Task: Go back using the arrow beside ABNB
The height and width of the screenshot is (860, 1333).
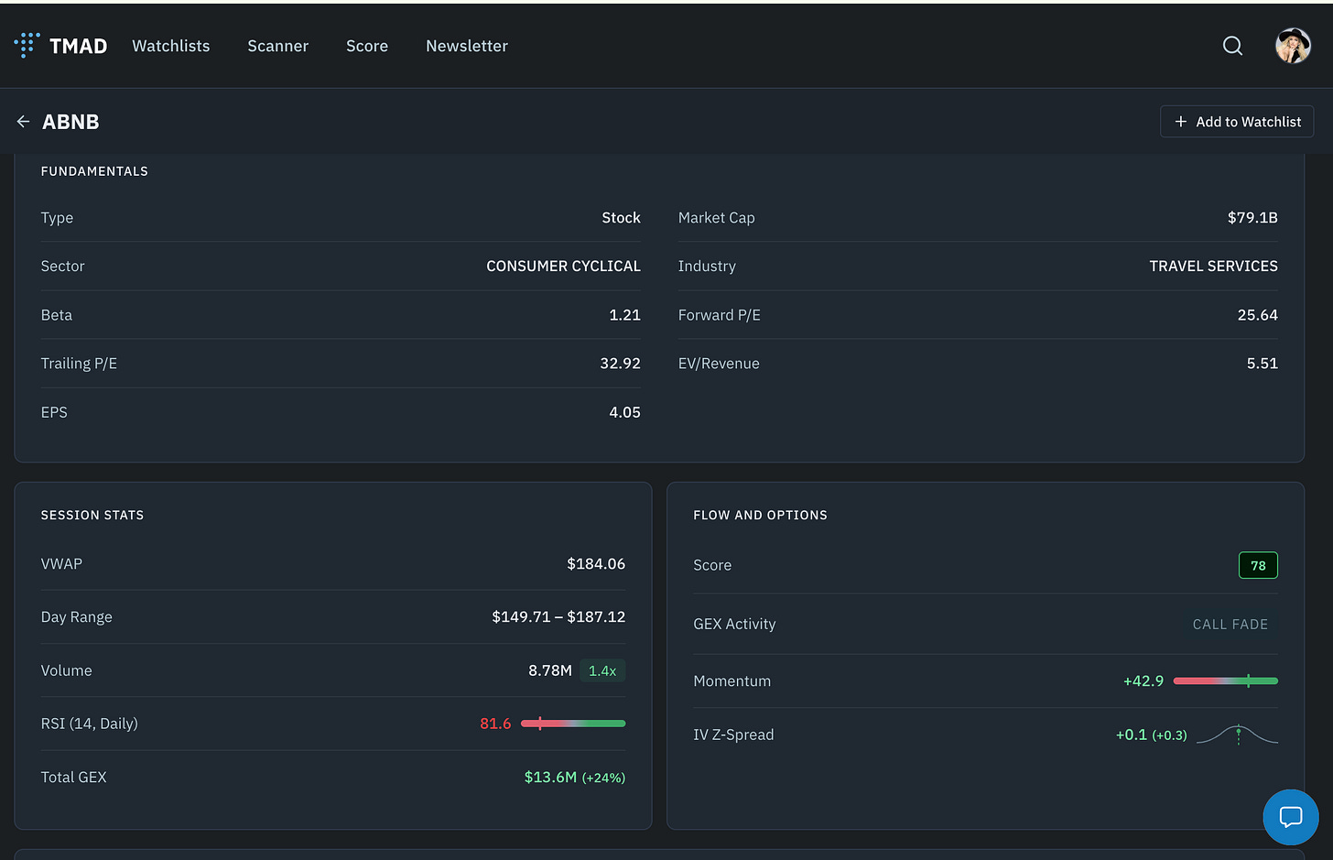Action: [23, 122]
